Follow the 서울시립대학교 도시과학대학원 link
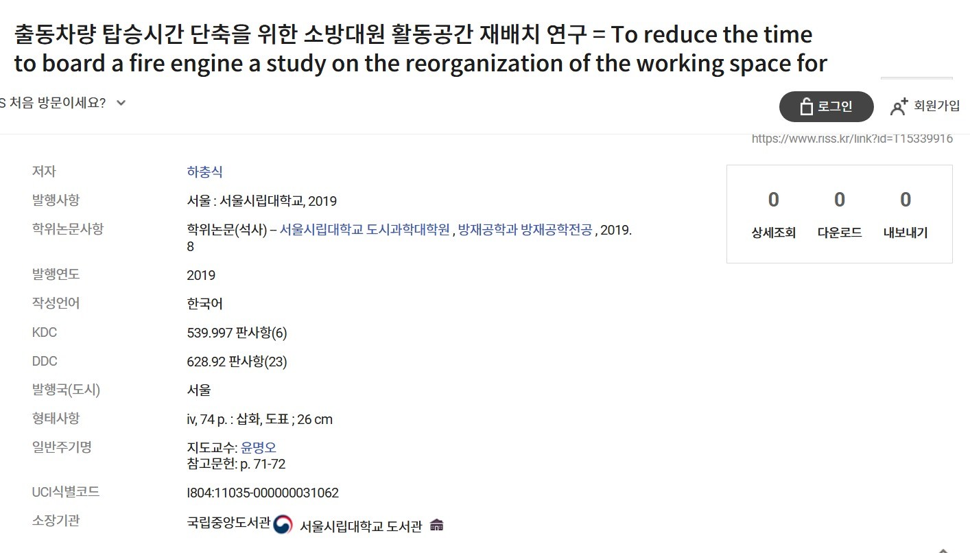The width and height of the screenshot is (970, 553). (x=366, y=230)
